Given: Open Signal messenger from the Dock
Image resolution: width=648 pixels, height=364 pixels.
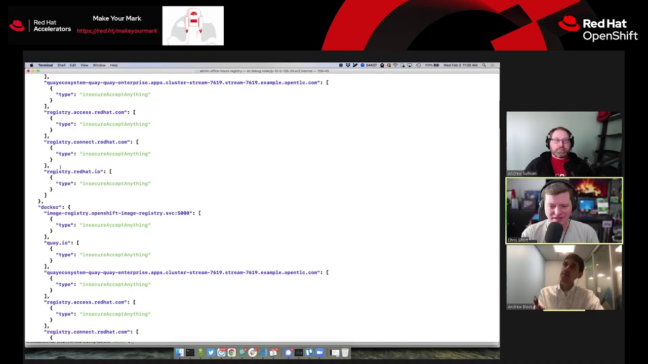Looking at the screenshot, I should [288, 352].
